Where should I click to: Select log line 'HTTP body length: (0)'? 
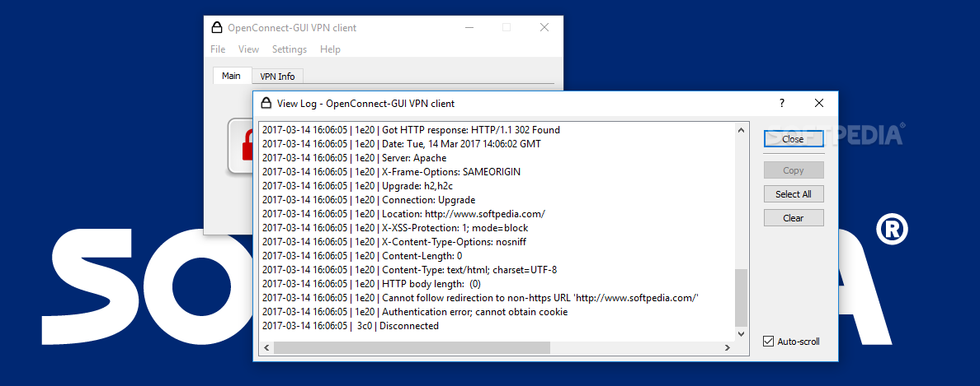371,284
